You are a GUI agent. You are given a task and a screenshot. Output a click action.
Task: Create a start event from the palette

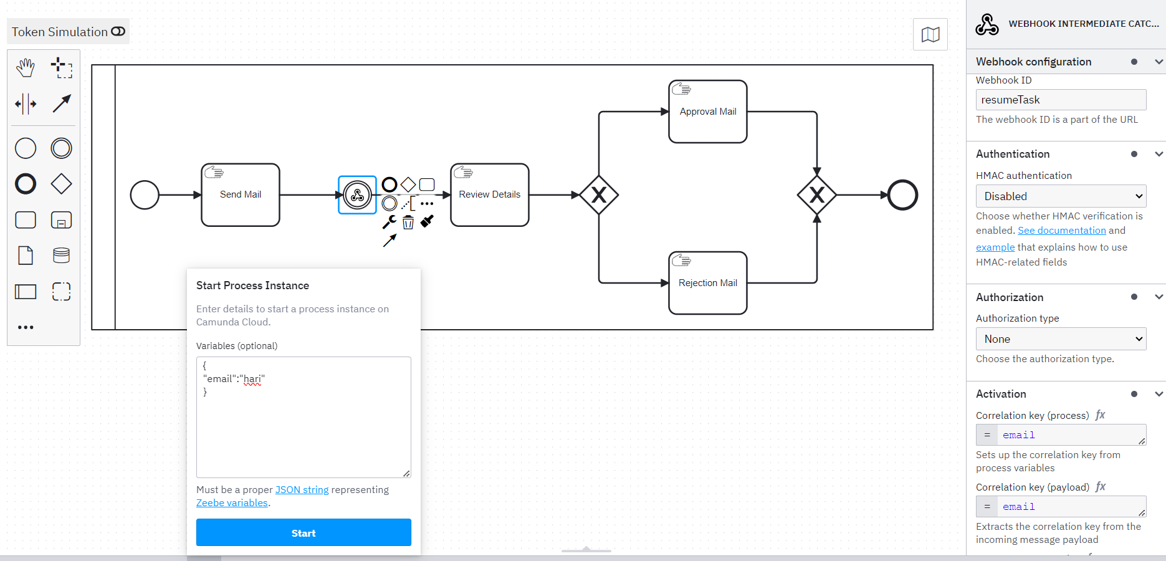[x=25, y=148]
